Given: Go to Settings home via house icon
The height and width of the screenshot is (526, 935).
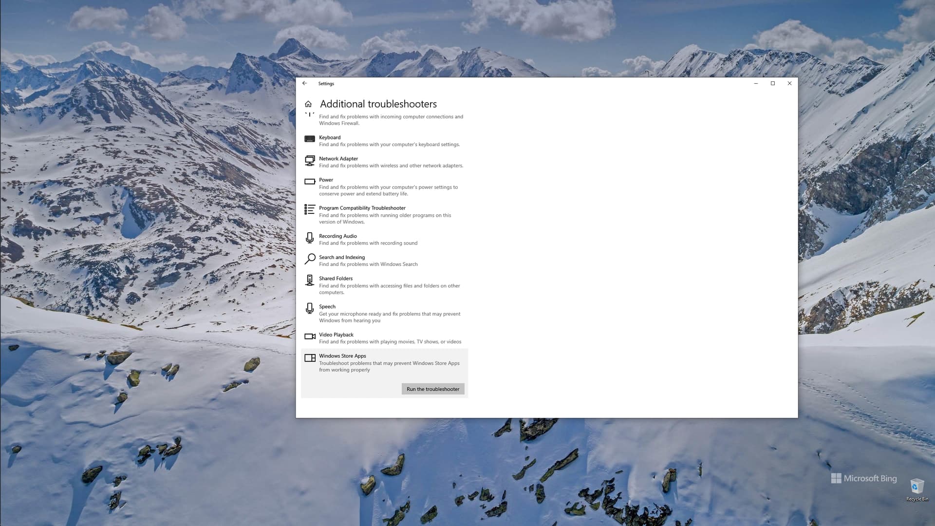Looking at the screenshot, I should point(308,104).
